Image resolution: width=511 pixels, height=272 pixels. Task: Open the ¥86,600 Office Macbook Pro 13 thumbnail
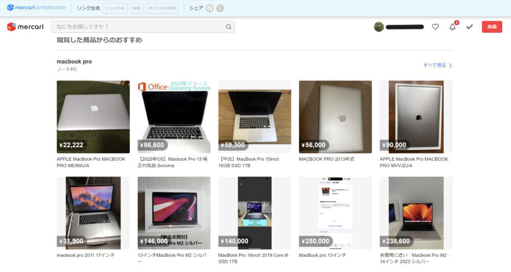tap(174, 117)
